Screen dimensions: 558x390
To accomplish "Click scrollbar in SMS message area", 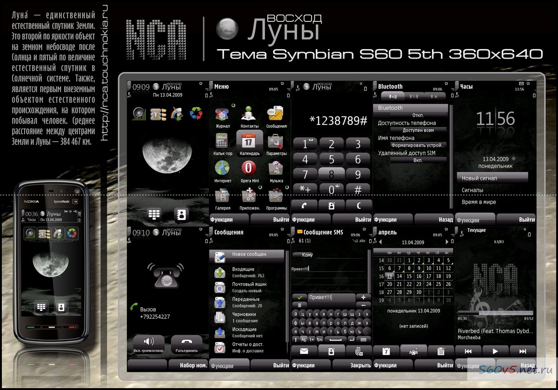I will (370, 271).
